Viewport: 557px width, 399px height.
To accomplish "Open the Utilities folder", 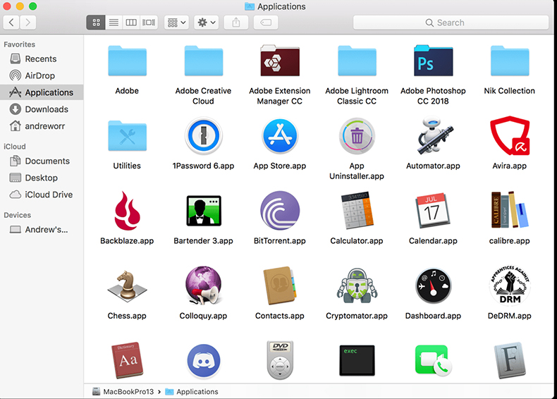I will point(127,136).
